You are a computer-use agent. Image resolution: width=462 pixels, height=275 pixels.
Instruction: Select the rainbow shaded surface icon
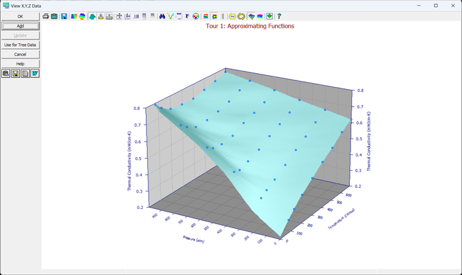click(82, 16)
